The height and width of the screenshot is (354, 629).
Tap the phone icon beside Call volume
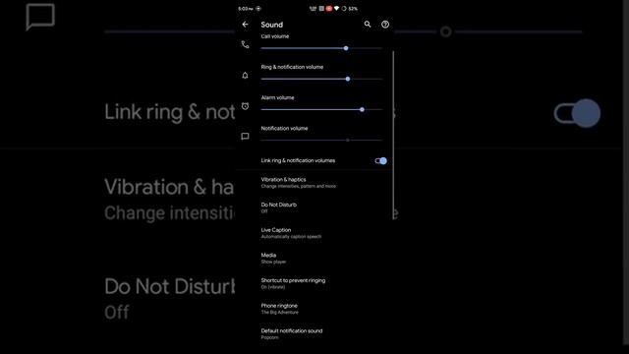[245, 44]
